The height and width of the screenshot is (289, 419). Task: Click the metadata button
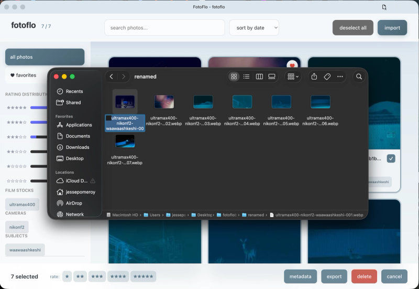(x=300, y=276)
